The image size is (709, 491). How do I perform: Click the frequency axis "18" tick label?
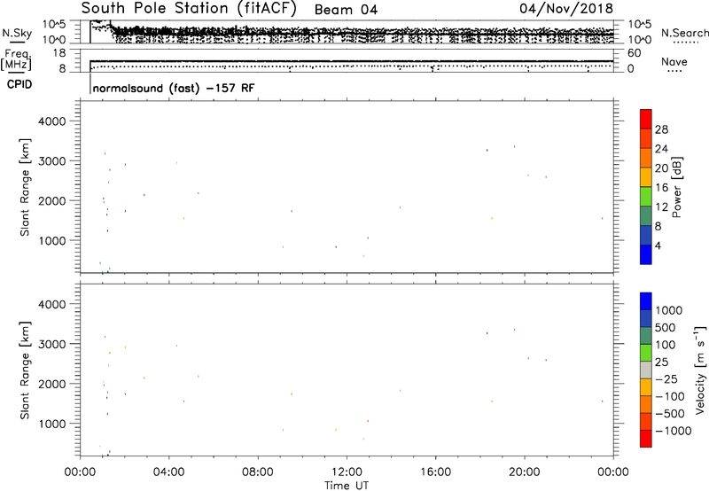[x=58, y=53]
